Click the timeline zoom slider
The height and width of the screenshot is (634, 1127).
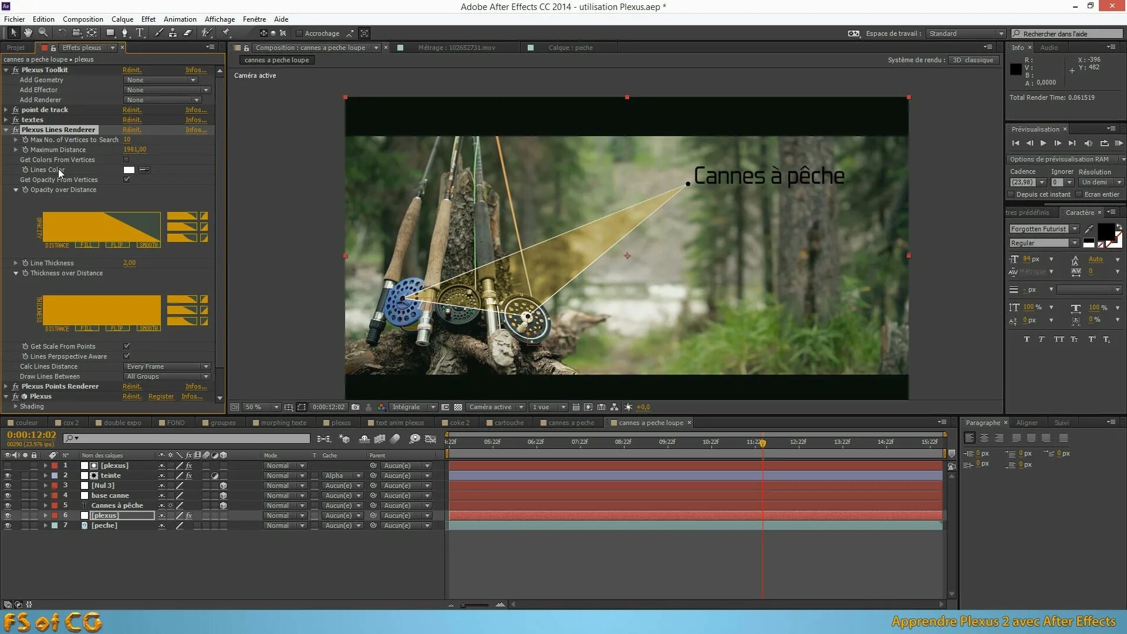pyautogui.click(x=475, y=605)
